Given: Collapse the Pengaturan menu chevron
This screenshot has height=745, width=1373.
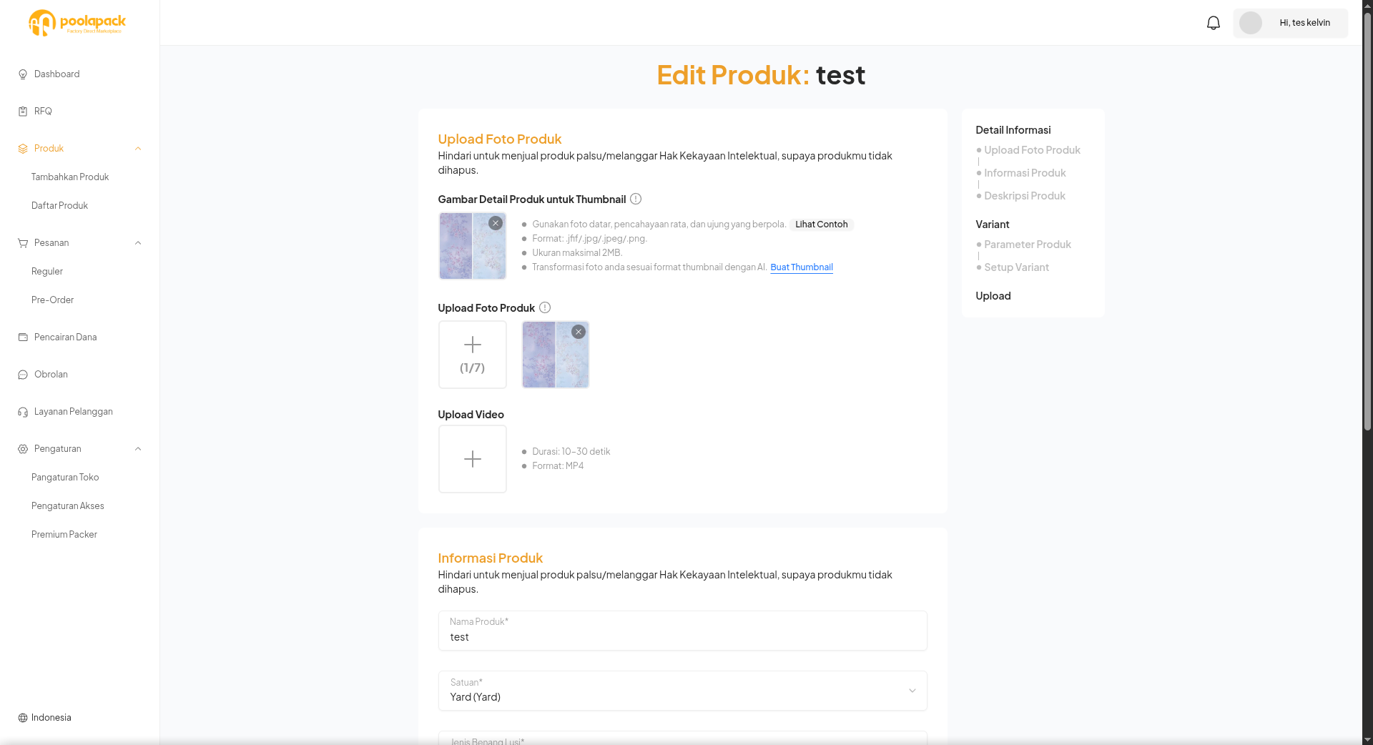Looking at the screenshot, I should (138, 449).
